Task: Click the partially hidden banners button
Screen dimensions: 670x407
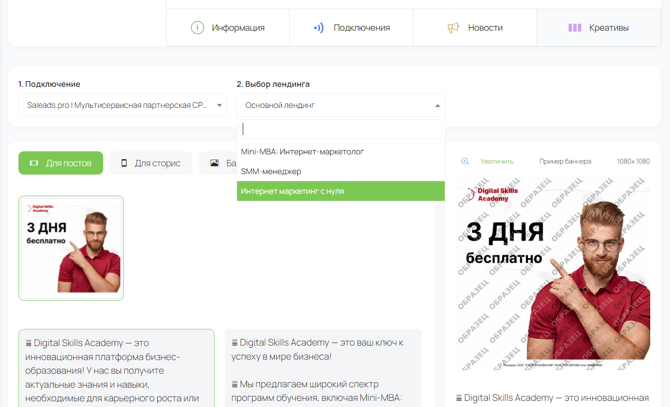Action: [x=218, y=163]
